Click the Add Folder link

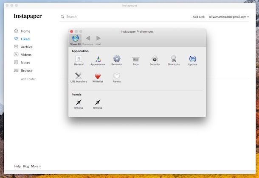click(x=28, y=79)
